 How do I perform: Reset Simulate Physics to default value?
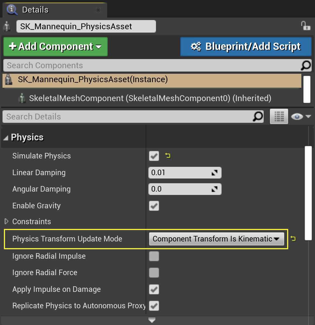pyautogui.click(x=168, y=155)
